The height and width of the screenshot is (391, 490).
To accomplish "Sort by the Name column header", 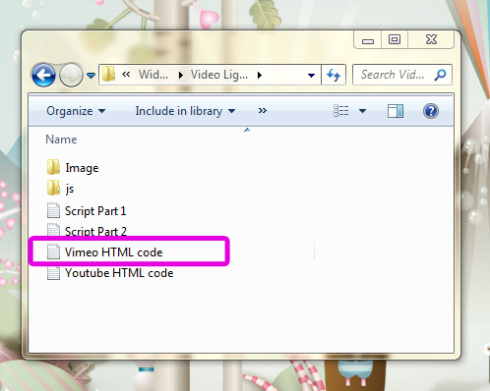I will click(61, 140).
